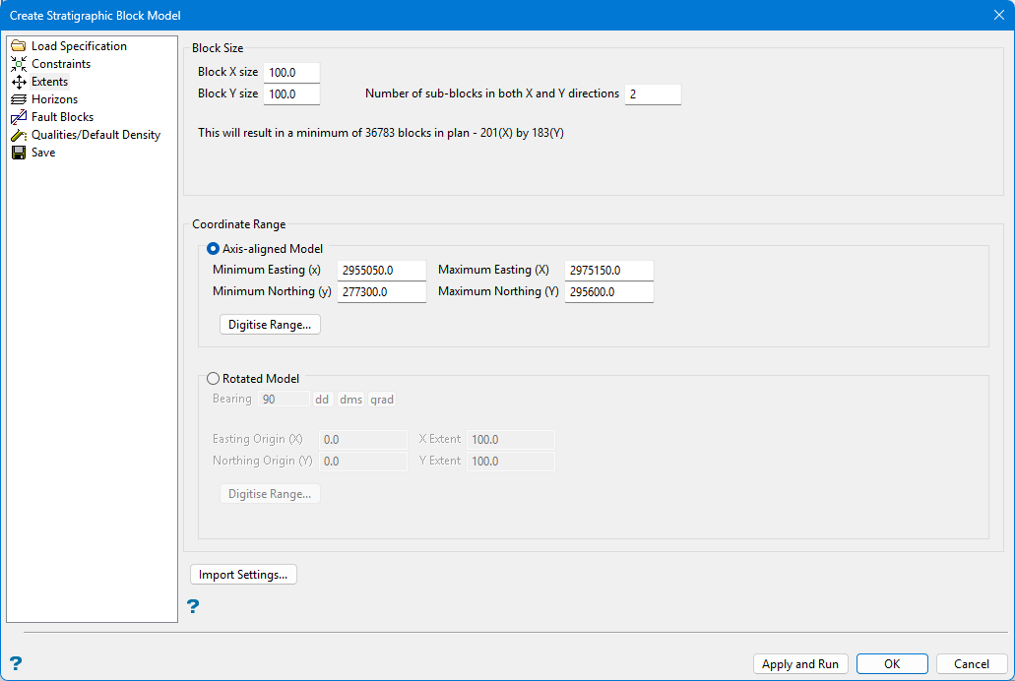Click the Extents arrows icon
The image size is (1015, 681).
pyautogui.click(x=18, y=82)
